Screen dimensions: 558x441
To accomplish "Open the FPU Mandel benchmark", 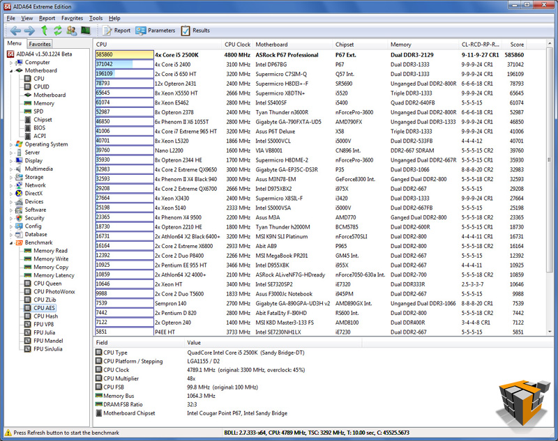I will coord(48,341).
